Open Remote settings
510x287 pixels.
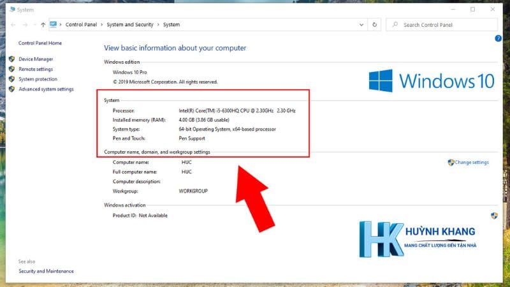(36, 69)
